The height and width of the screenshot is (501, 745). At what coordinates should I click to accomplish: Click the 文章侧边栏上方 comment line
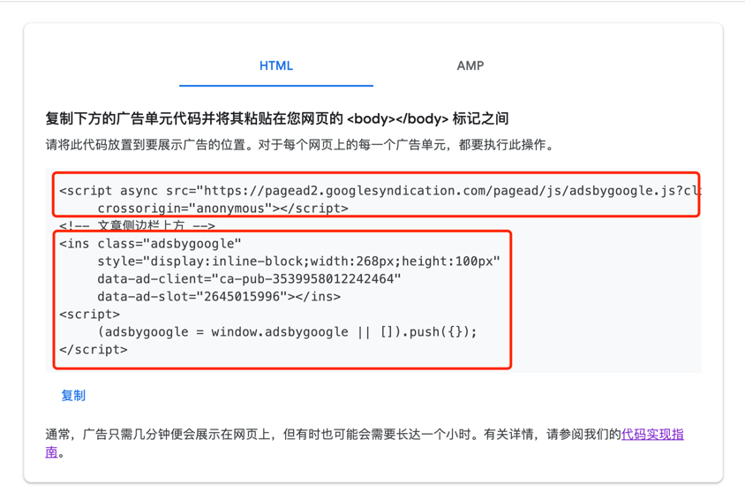pyautogui.click(x=137, y=226)
